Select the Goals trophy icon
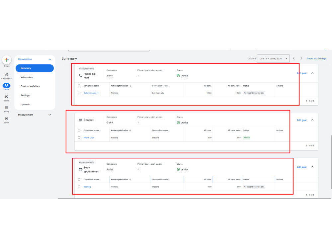 [6, 86]
